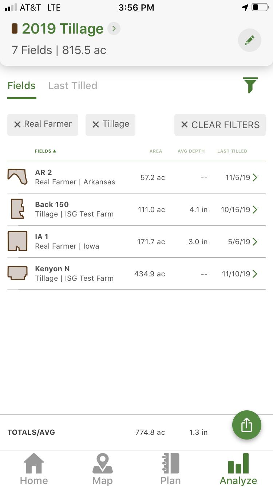Open Kenyon N row chevron arrow
Screen dimensions: 273x487
pos(255,274)
